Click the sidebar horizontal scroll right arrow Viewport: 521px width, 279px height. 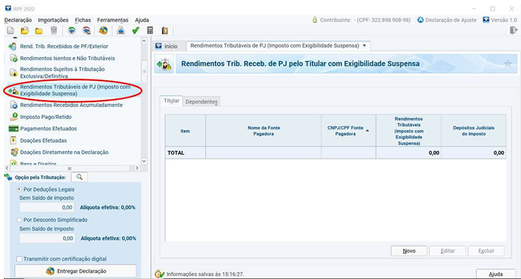[x=137, y=168]
